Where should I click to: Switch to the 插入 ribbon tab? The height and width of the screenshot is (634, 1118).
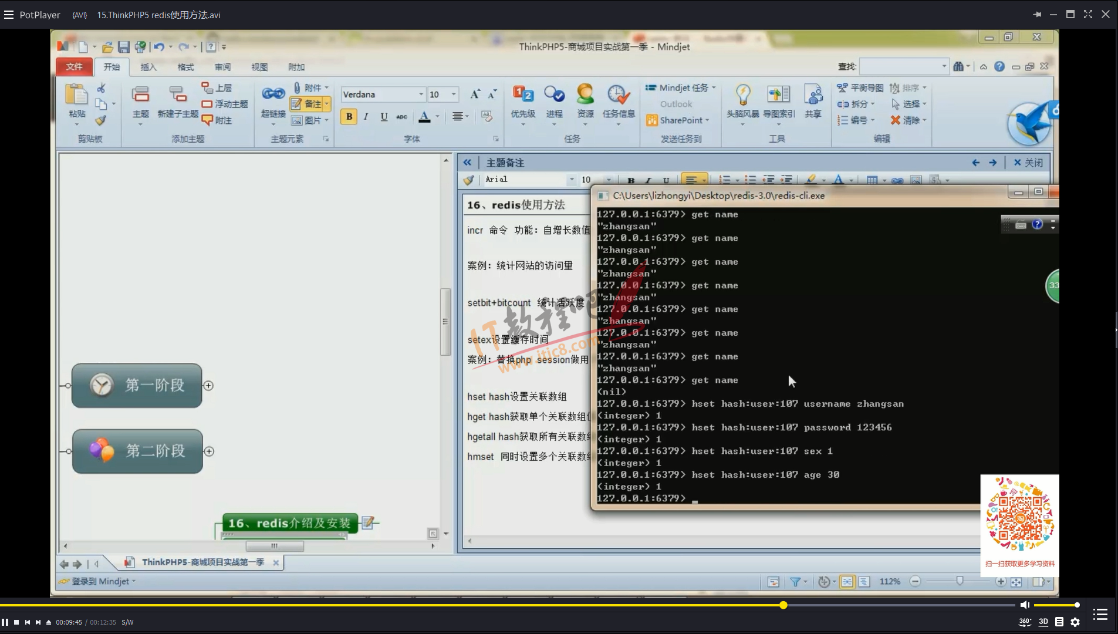coord(148,67)
